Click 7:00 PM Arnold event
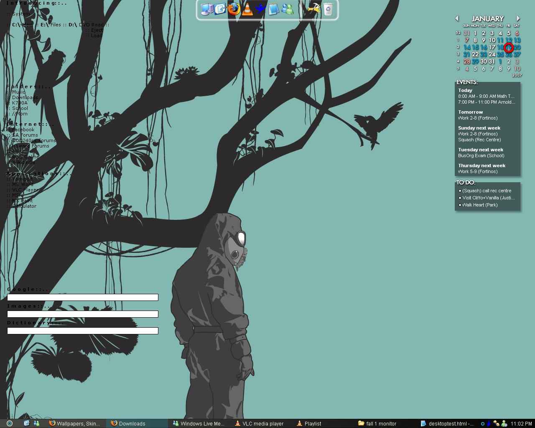Screen dimensions: 535x428 (x=487, y=102)
